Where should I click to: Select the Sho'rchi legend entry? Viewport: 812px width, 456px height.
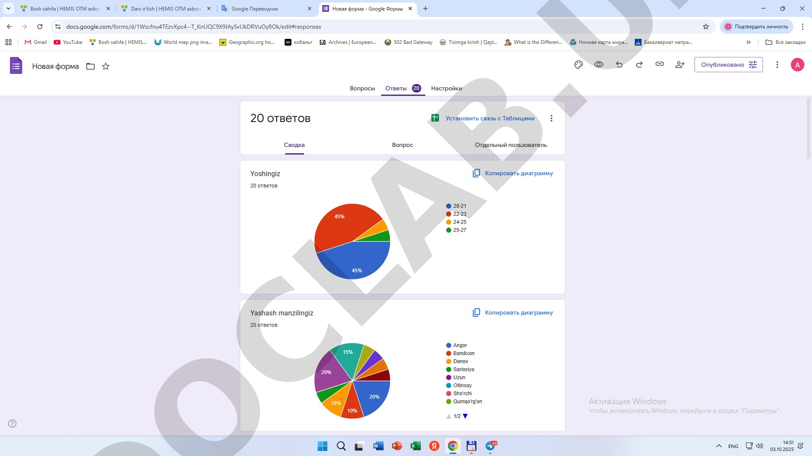pyautogui.click(x=459, y=394)
